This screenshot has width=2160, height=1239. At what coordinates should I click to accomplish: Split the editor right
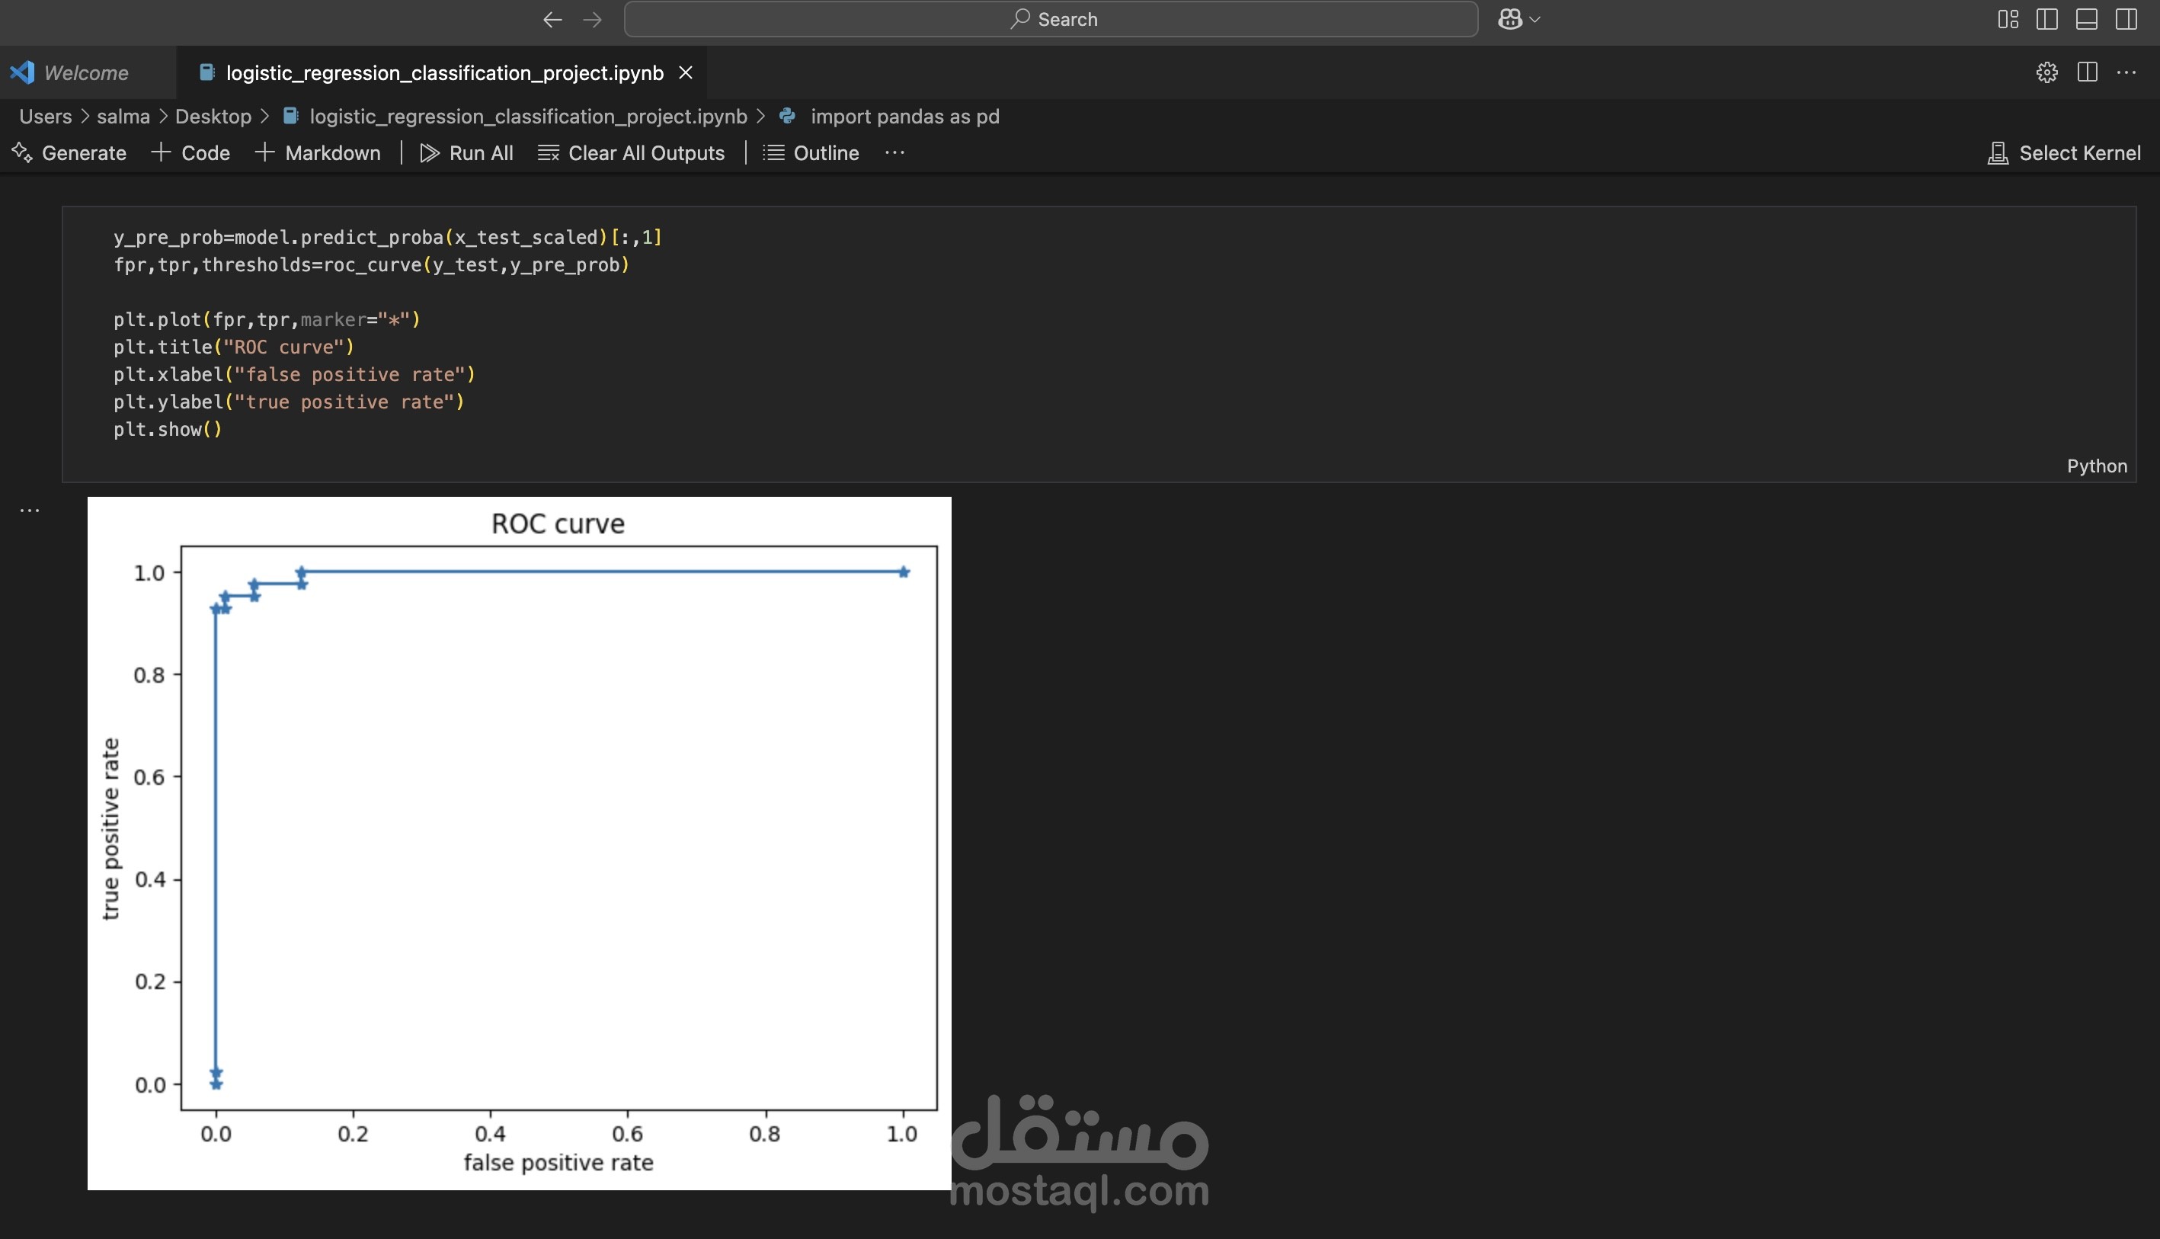[2087, 72]
